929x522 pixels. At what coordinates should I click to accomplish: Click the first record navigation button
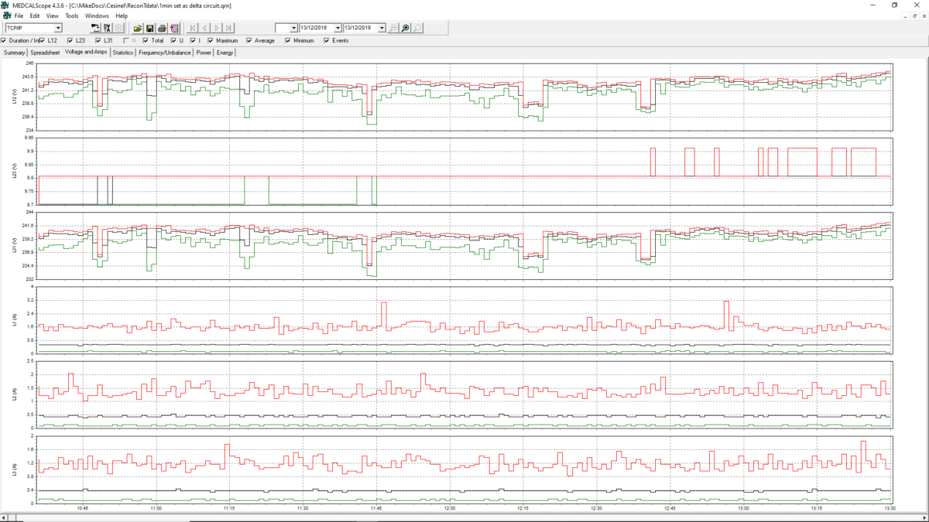[193, 28]
